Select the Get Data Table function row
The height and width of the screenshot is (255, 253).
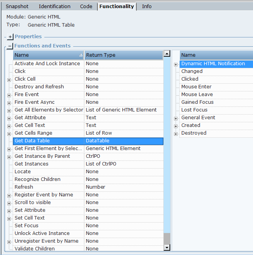coord(32,141)
